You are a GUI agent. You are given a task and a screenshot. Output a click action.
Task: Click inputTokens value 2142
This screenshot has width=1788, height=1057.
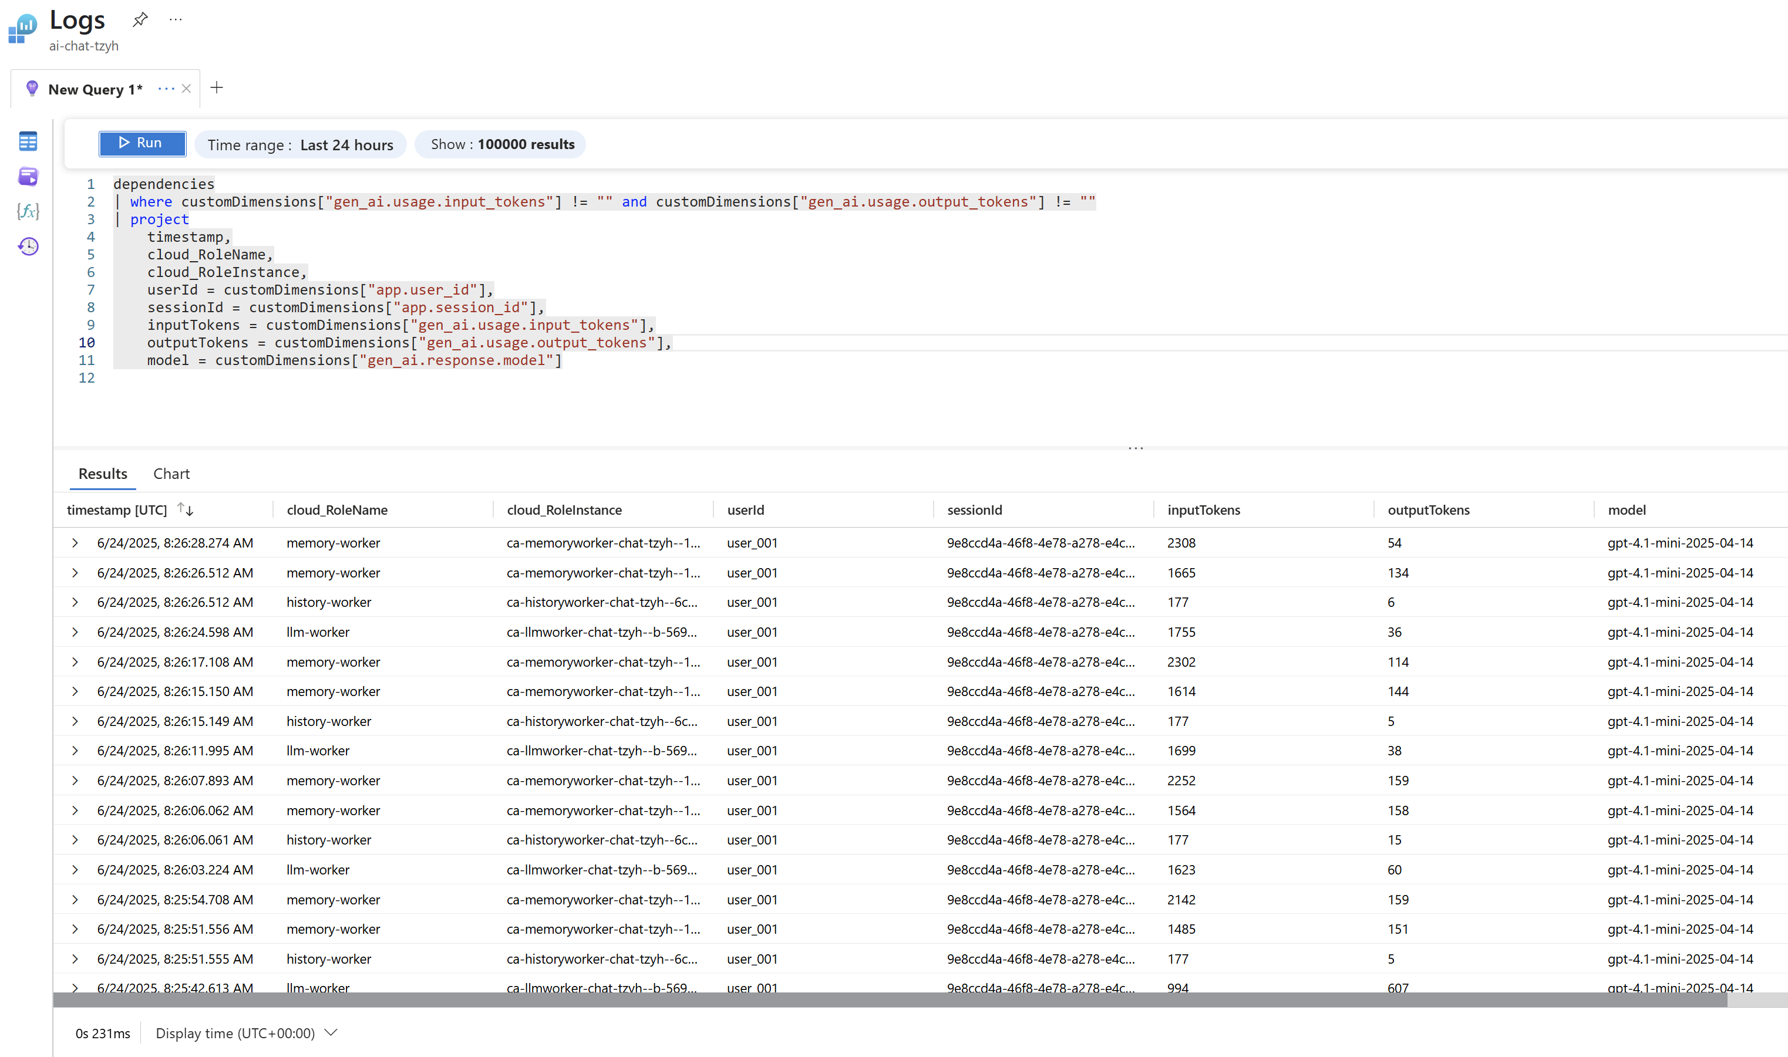pyautogui.click(x=1181, y=900)
